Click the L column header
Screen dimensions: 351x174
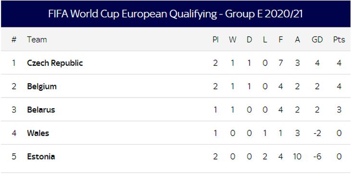point(265,40)
